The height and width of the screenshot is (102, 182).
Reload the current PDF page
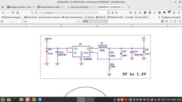point(13,13)
